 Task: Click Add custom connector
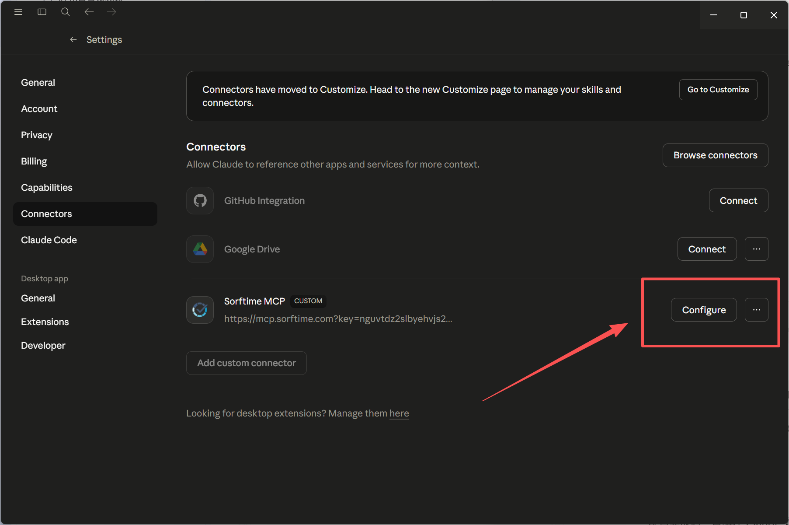tap(247, 363)
